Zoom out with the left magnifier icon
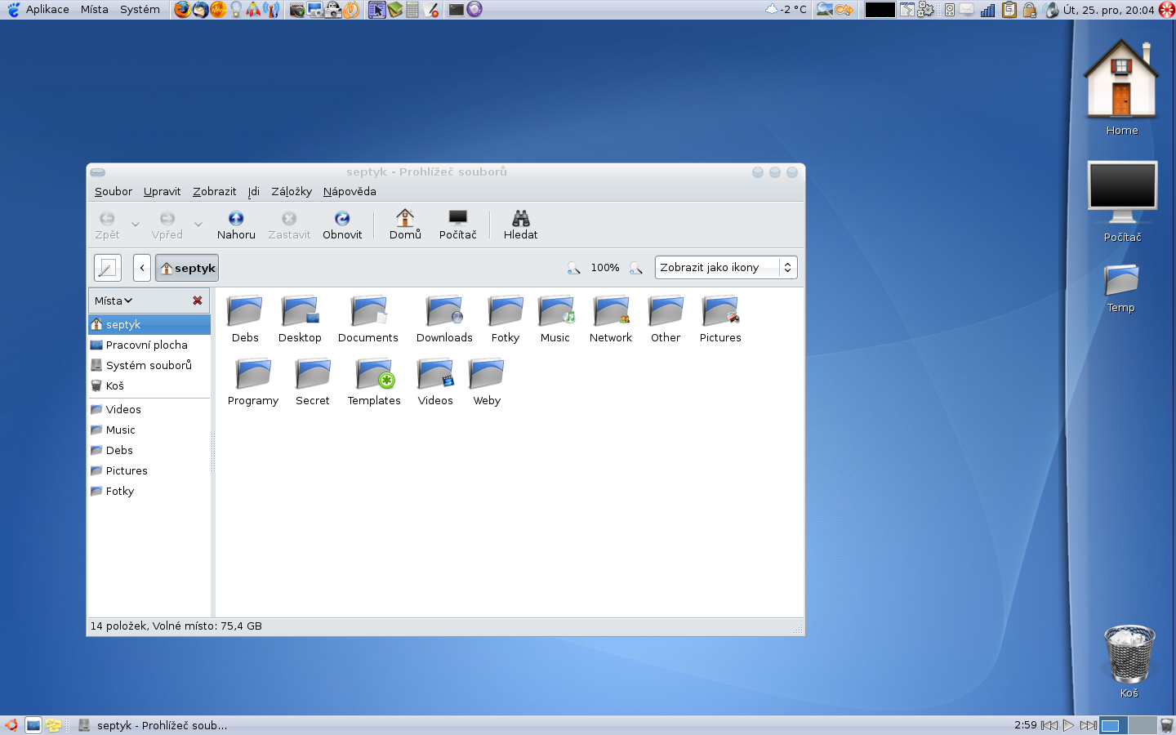This screenshot has width=1176, height=735. (574, 268)
